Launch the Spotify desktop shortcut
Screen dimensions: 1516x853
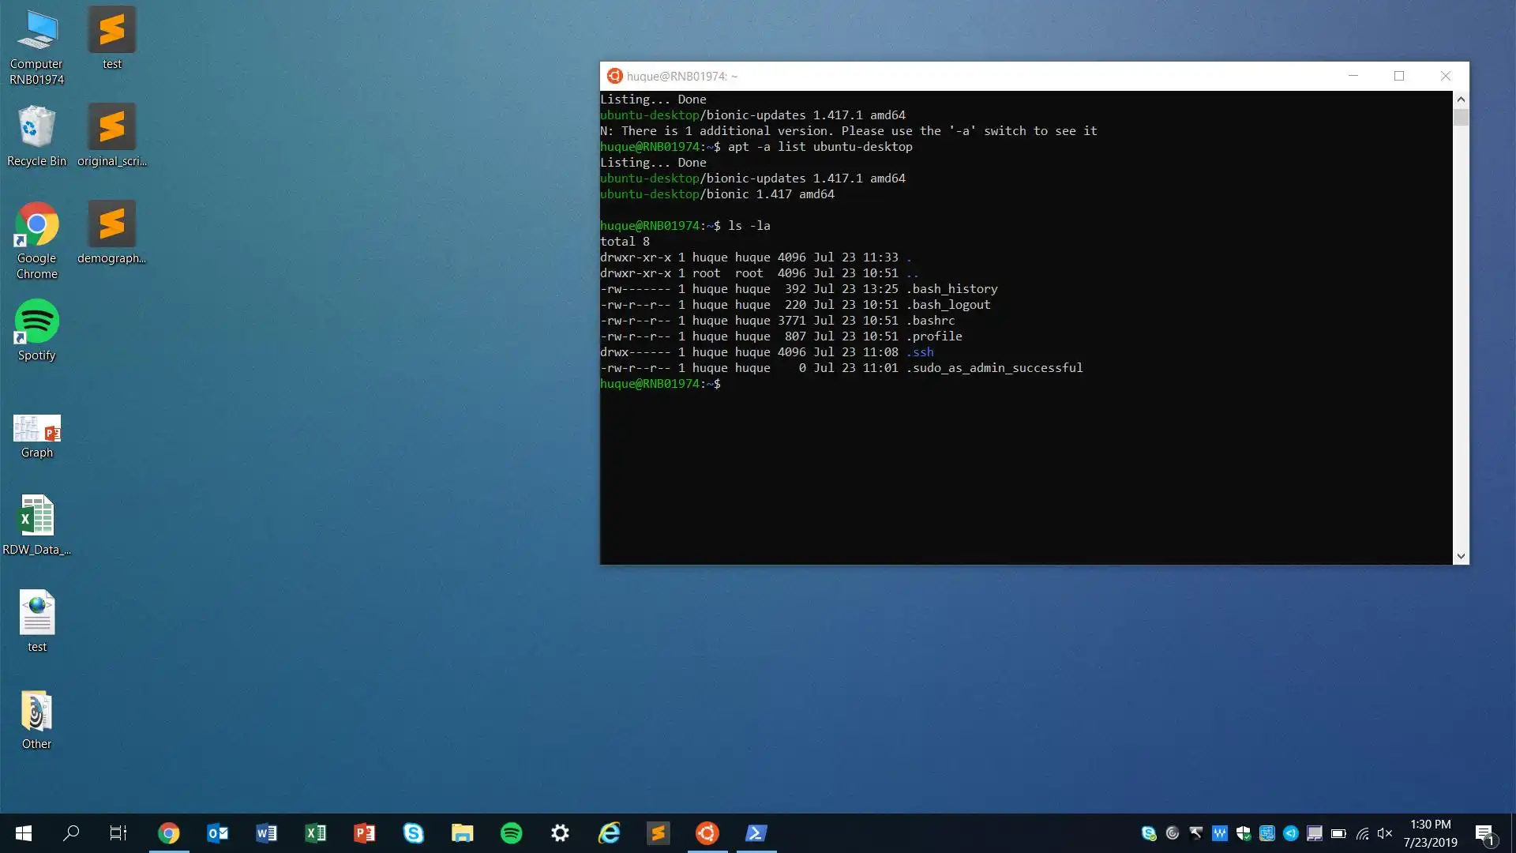36,330
